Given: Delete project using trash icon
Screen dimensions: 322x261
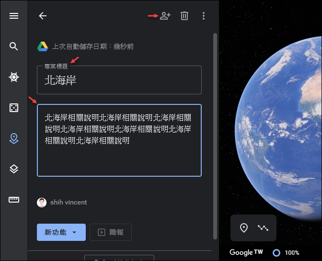Looking at the screenshot, I should click(x=184, y=16).
